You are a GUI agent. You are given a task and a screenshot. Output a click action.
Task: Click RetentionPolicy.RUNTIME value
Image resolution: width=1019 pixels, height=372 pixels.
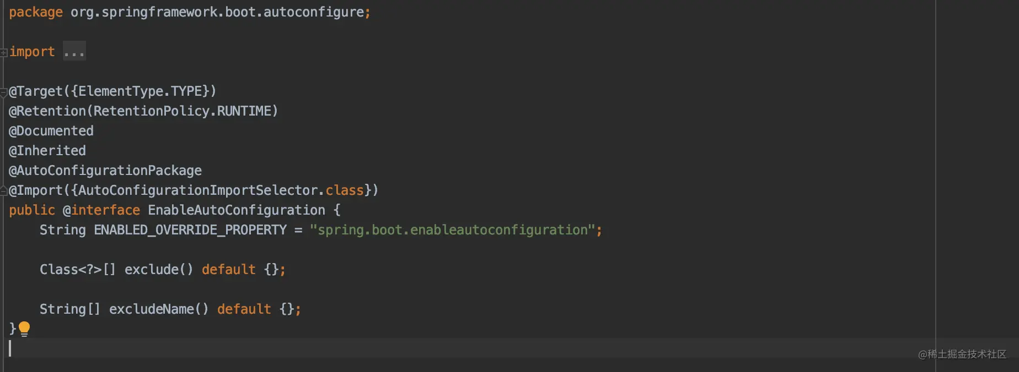[182, 111]
